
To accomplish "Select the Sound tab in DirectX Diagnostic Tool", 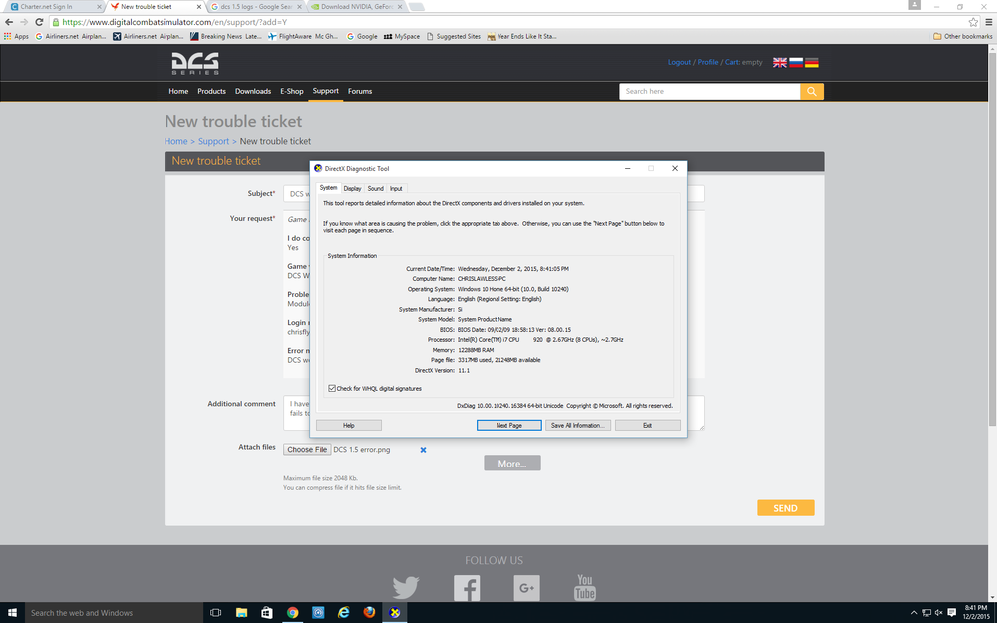I will coord(376,188).
